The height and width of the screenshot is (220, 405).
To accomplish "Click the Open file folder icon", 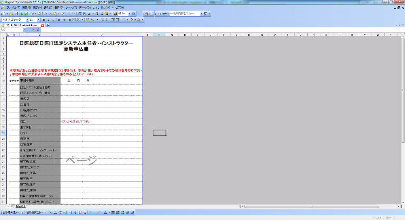I will coord(11,14).
